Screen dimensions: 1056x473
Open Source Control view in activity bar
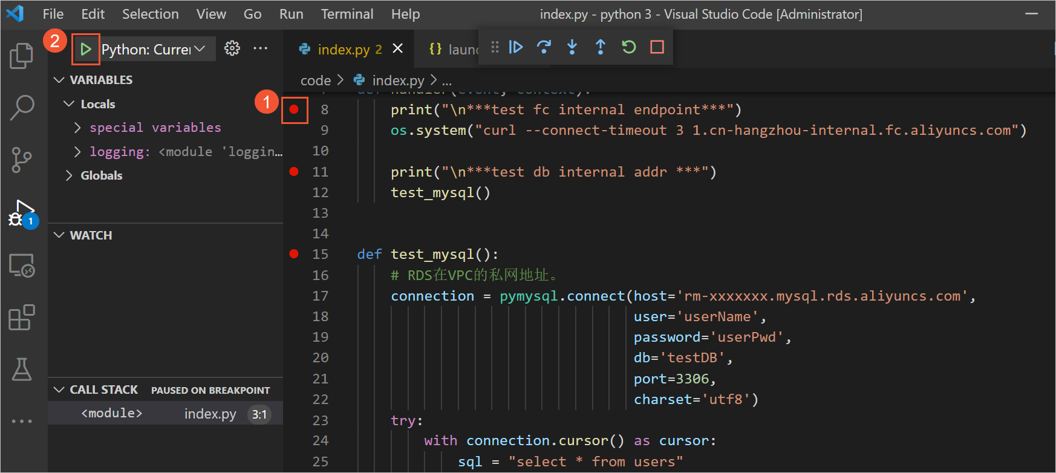(22, 160)
